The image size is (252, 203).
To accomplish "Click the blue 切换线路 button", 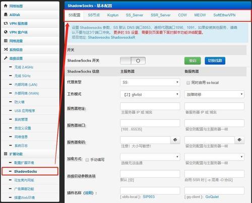I will point(215,60).
